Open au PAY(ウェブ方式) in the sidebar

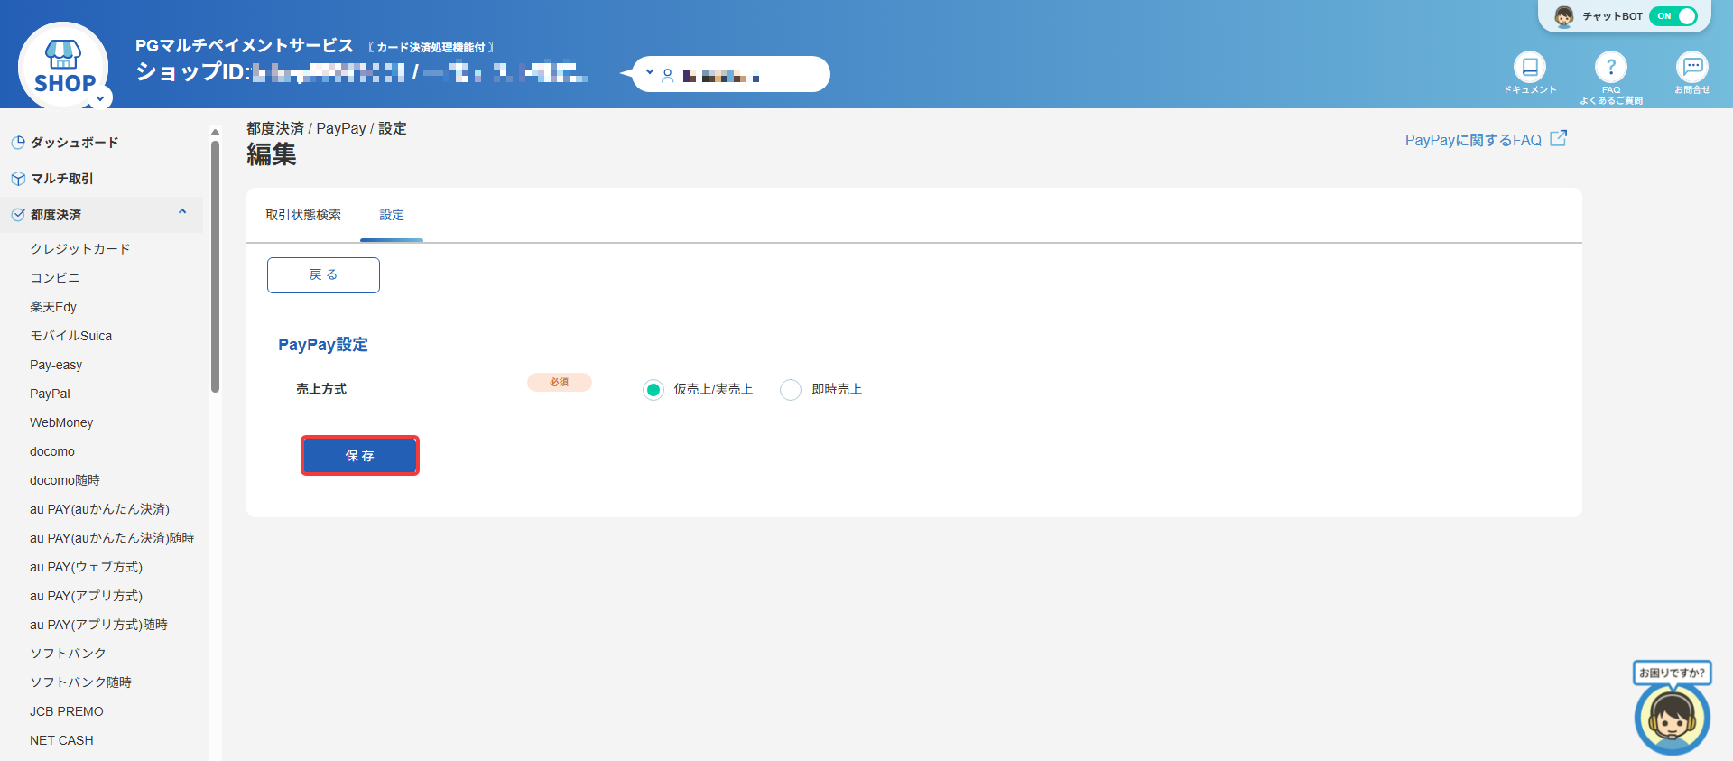(x=87, y=567)
